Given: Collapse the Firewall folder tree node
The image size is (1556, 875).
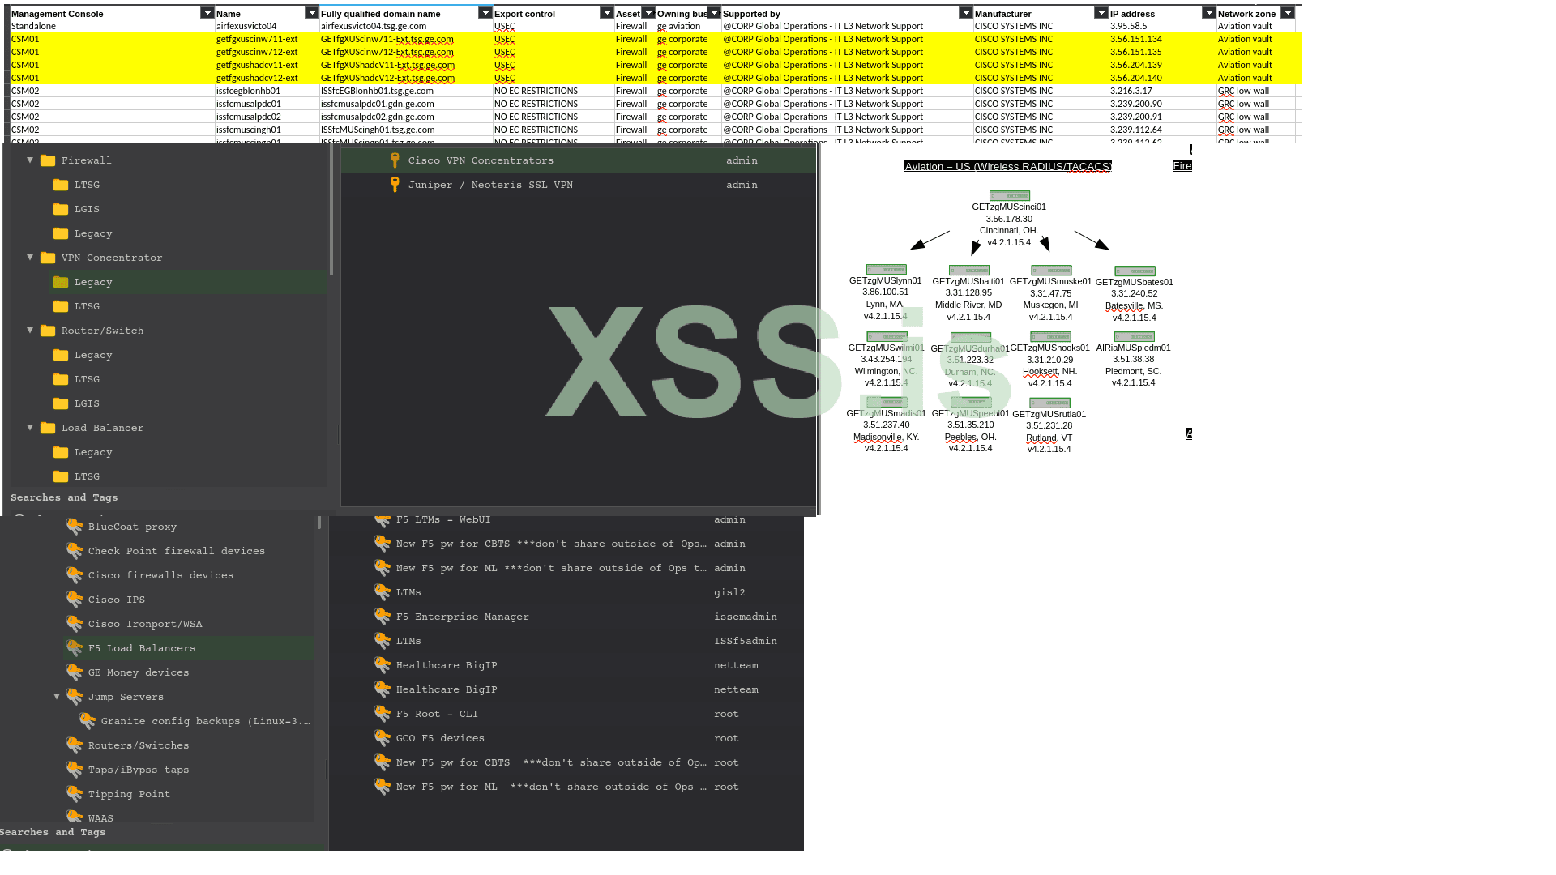Looking at the screenshot, I should click(30, 160).
